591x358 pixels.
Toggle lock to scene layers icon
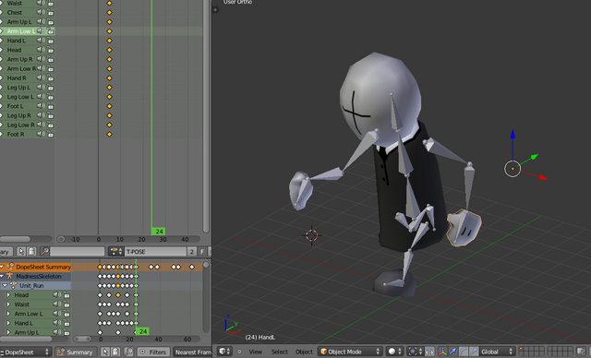(x=581, y=352)
